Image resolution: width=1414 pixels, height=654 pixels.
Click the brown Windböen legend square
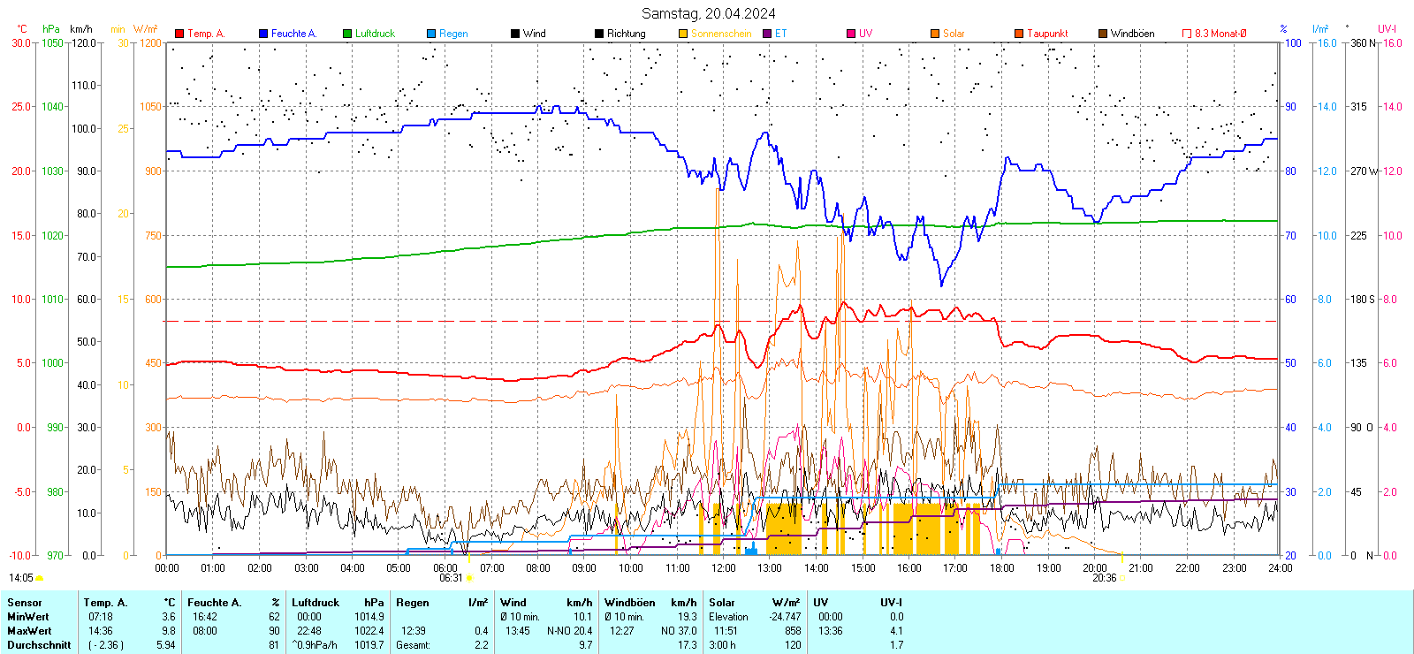pyautogui.click(x=1103, y=34)
